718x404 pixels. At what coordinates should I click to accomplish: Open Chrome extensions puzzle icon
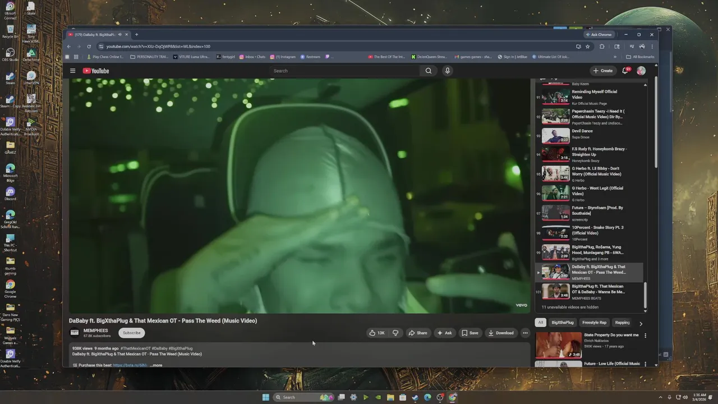(x=602, y=47)
